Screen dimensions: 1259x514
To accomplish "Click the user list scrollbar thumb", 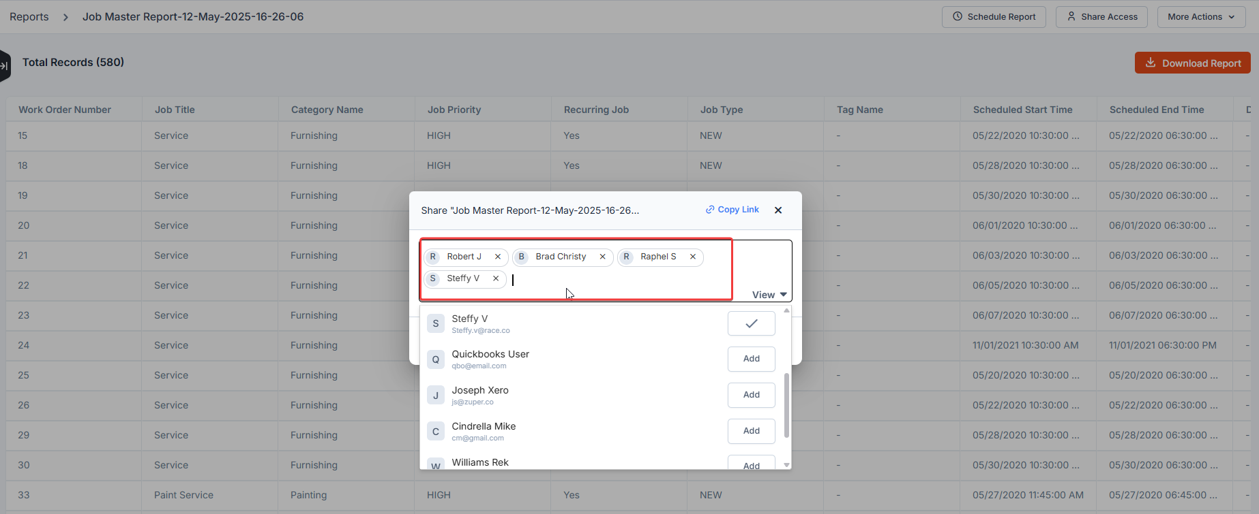I will coord(786,405).
